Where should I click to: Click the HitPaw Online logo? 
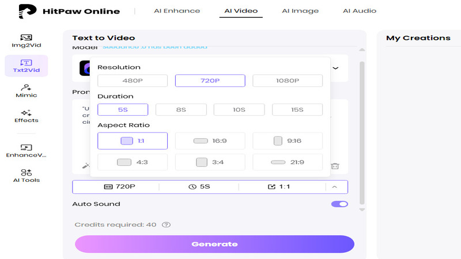point(69,11)
